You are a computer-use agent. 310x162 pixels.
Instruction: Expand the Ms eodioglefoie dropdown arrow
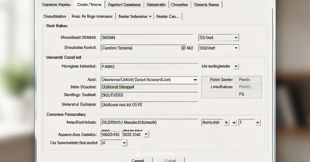point(236,66)
